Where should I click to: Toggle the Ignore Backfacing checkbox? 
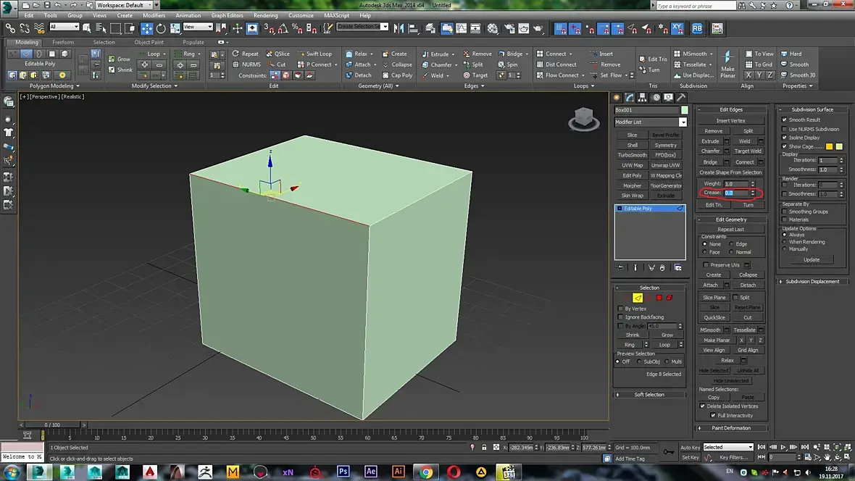point(620,317)
